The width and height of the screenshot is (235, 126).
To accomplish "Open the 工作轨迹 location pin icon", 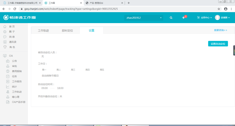I will point(8,92).
